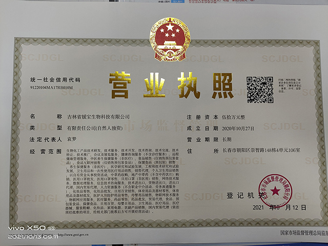Select the label 统一社会信用代码
This screenshot has width=328, height=246.
[x=55, y=80]
